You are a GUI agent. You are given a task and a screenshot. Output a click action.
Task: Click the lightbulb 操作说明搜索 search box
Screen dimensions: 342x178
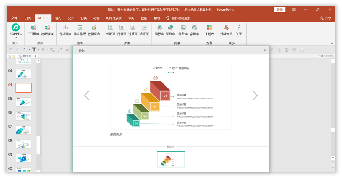click(178, 18)
